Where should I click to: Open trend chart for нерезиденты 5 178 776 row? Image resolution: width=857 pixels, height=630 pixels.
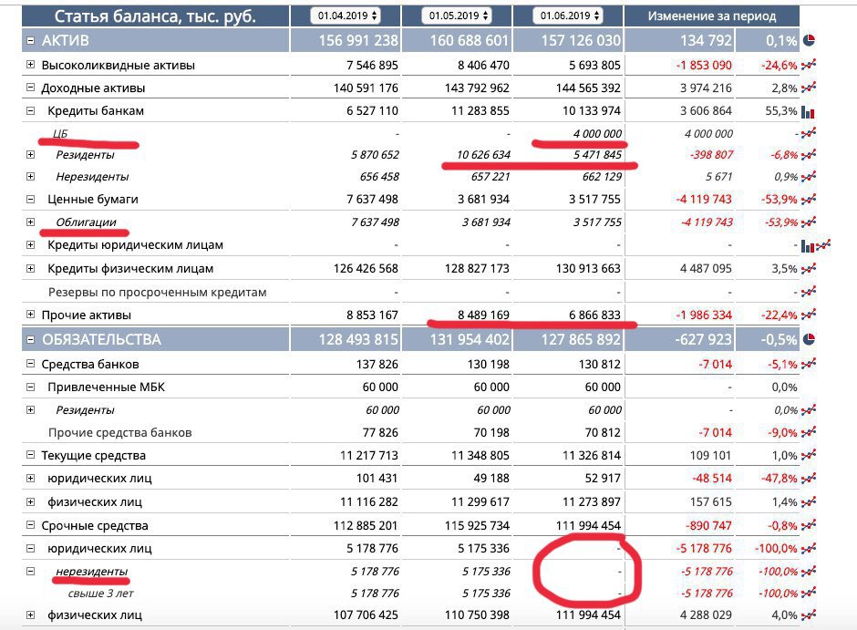[809, 571]
